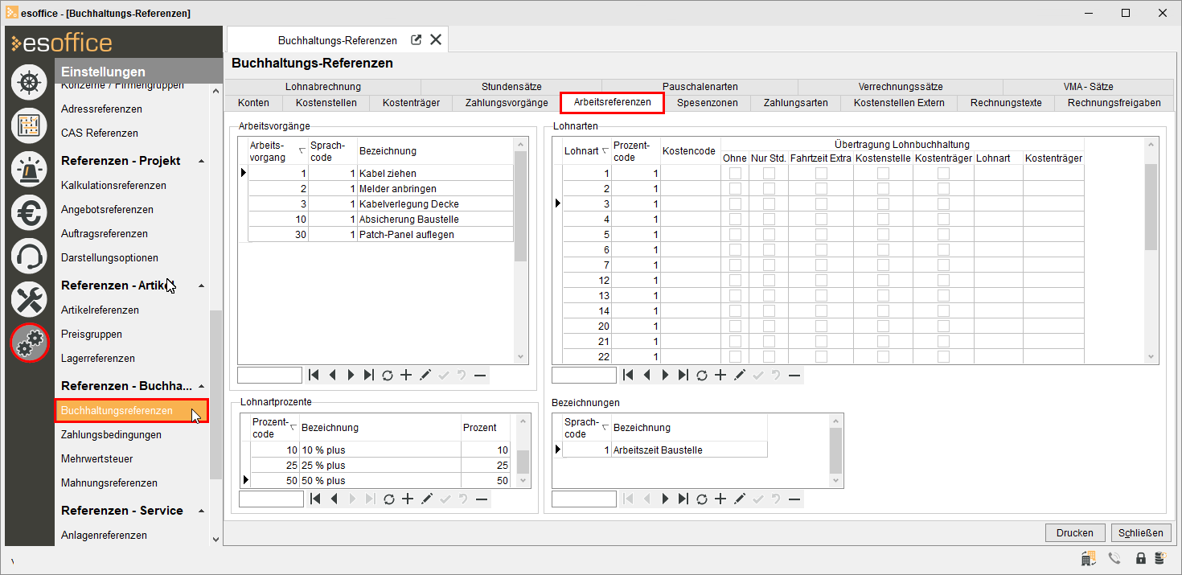Jump to first record in Lohnartprozente navigator
Screen dimensions: 1182x575
(315, 499)
